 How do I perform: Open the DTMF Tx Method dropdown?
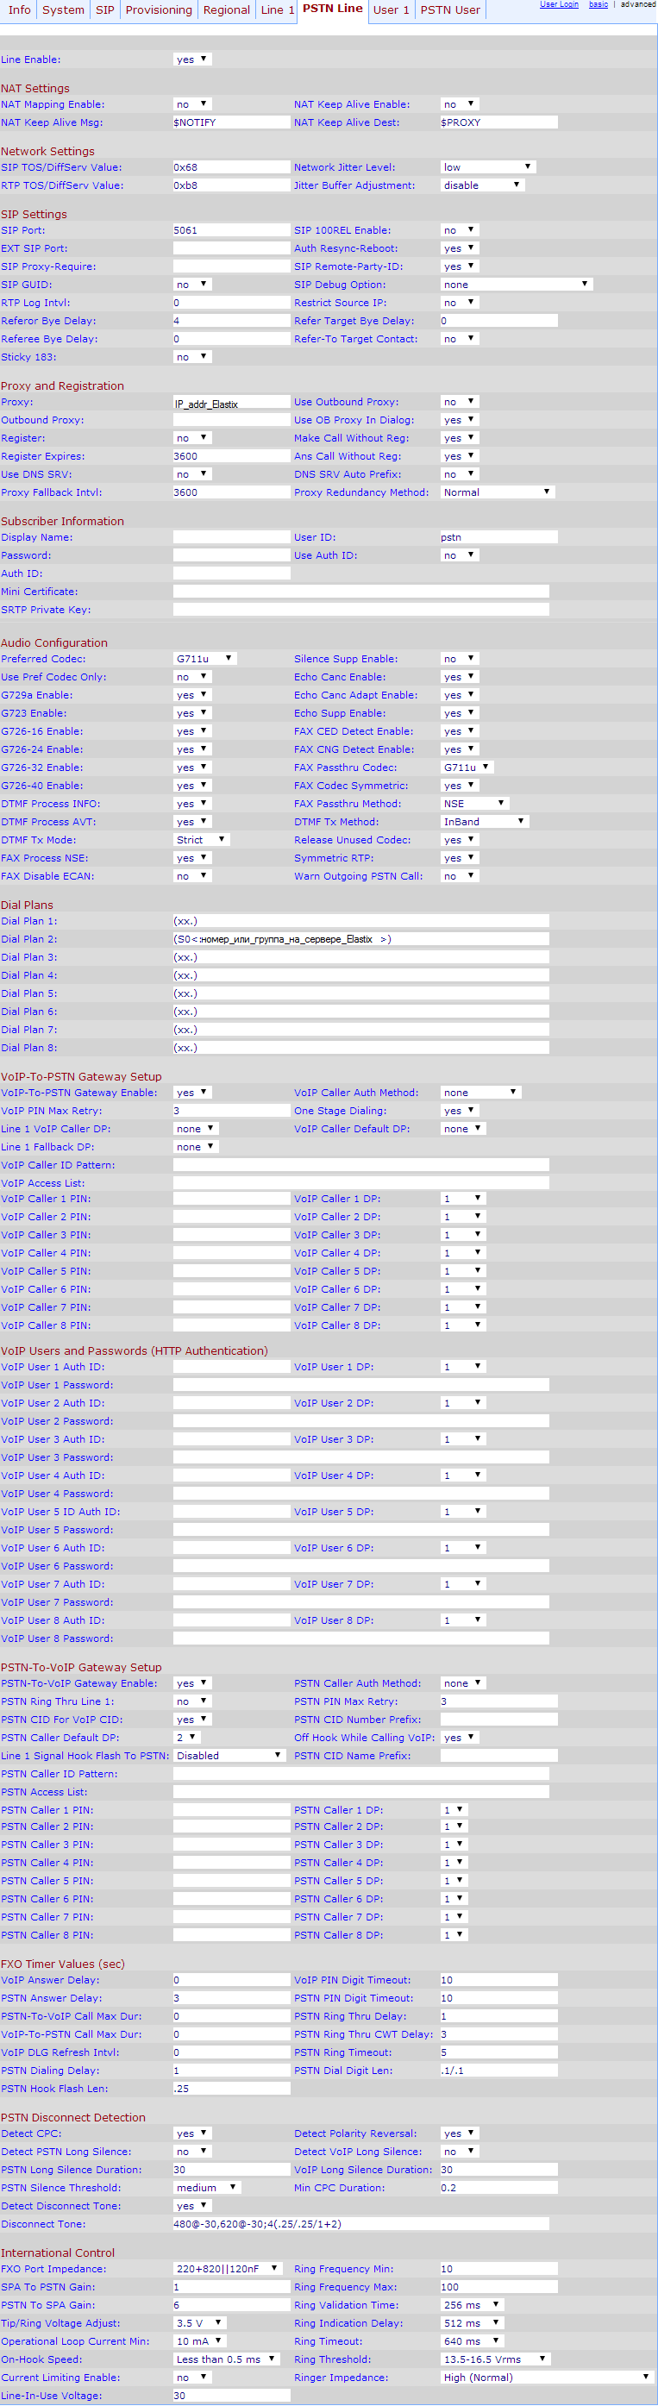point(484,822)
